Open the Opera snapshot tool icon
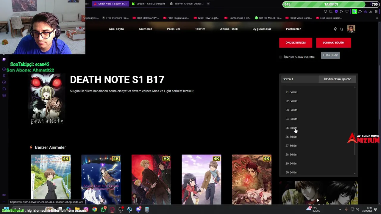The width and height of the screenshot is (381, 214). click(331, 11)
